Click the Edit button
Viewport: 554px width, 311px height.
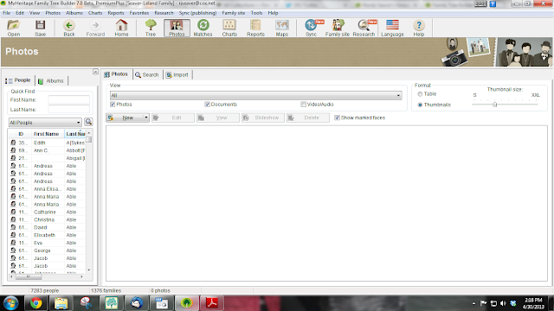[x=173, y=117]
